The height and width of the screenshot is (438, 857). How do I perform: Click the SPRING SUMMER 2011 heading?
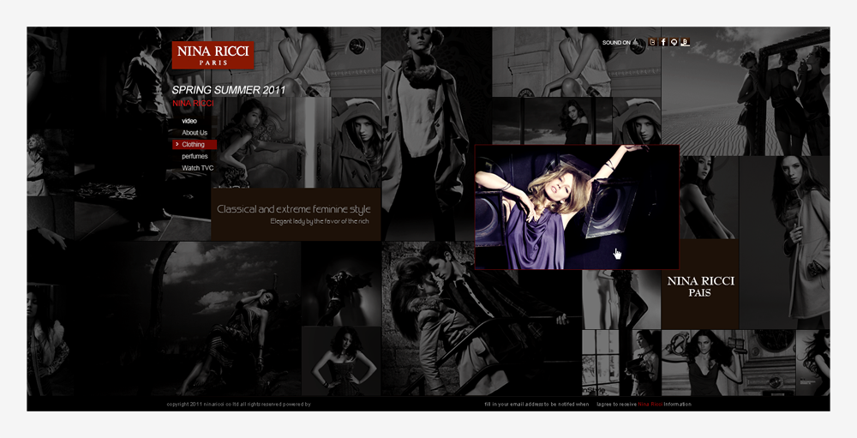tap(229, 90)
